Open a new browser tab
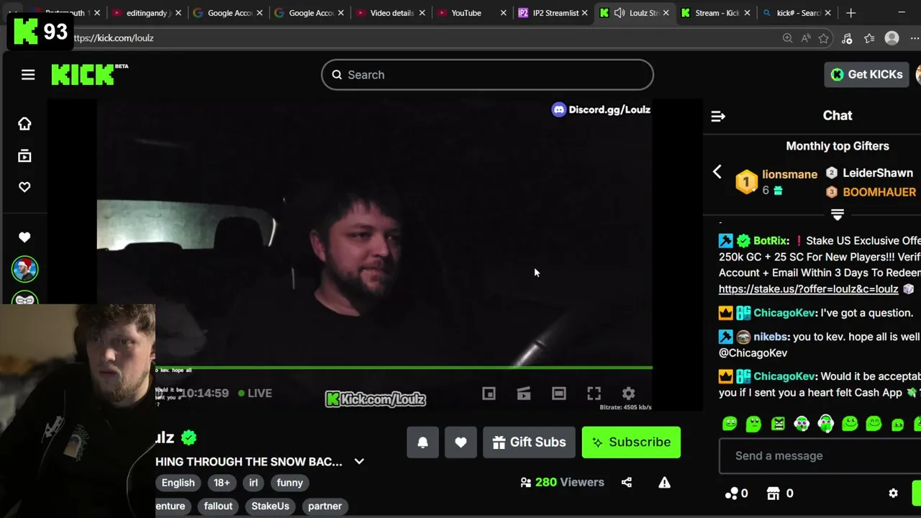Viewport: 921px width, 518px height. pyautogui.click(x=850, y=13)
